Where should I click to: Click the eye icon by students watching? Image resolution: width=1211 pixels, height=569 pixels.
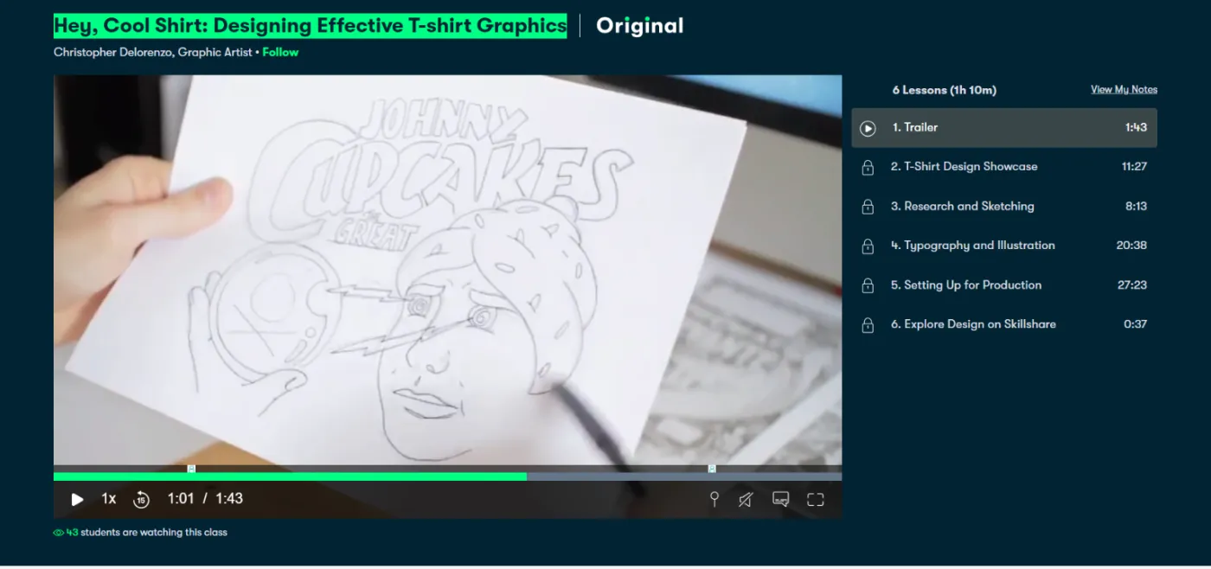(59, 533)
